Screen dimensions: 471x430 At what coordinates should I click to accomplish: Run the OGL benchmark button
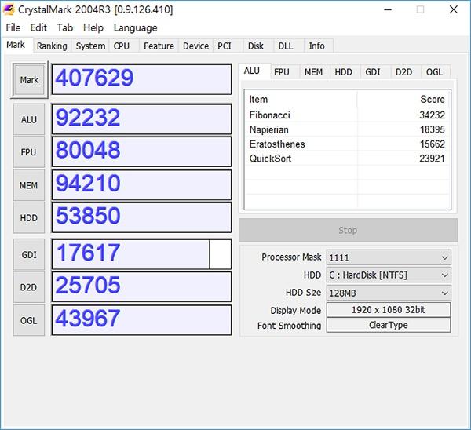(29, 320)
